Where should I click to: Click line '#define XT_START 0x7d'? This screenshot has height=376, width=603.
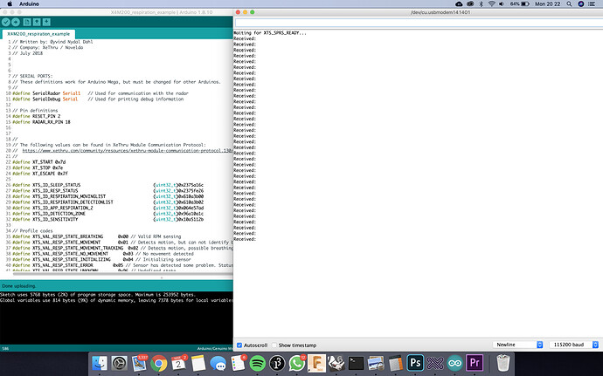(38, 162)
